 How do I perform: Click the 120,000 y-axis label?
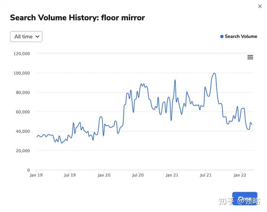click(x=22, y=54)
